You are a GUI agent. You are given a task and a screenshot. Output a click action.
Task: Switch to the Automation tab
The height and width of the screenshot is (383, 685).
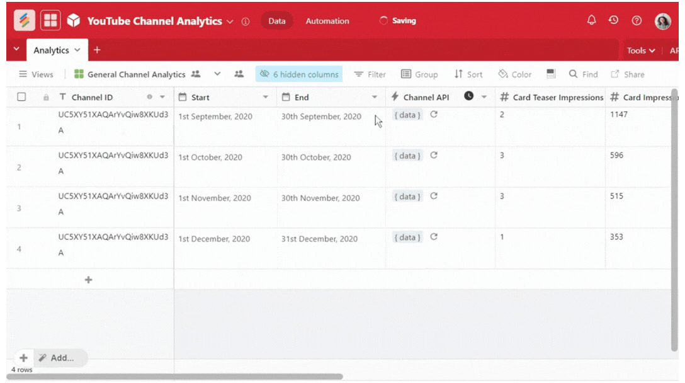tap(327, 20)
